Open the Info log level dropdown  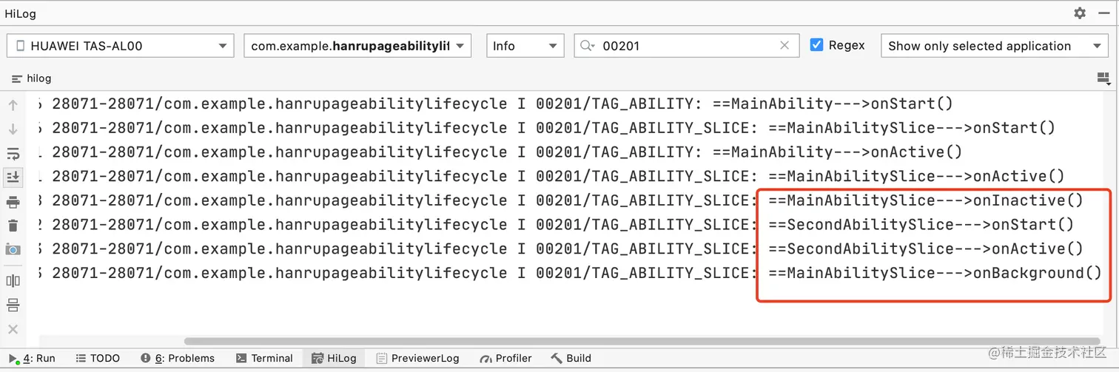click(525, 46)
